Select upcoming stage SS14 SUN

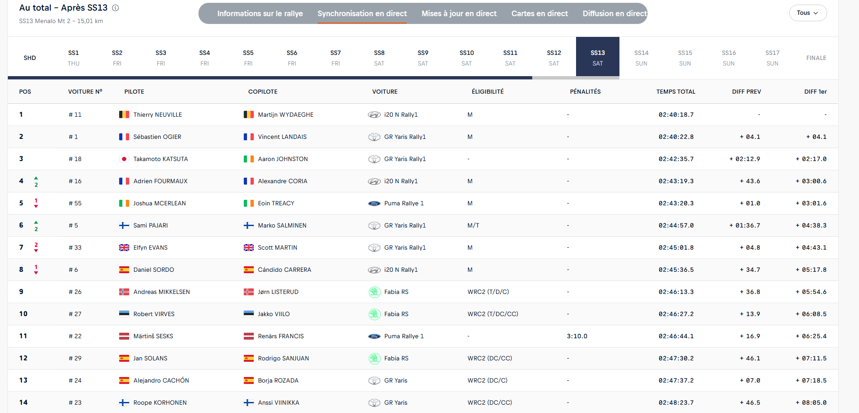click(x=641, y=58)
